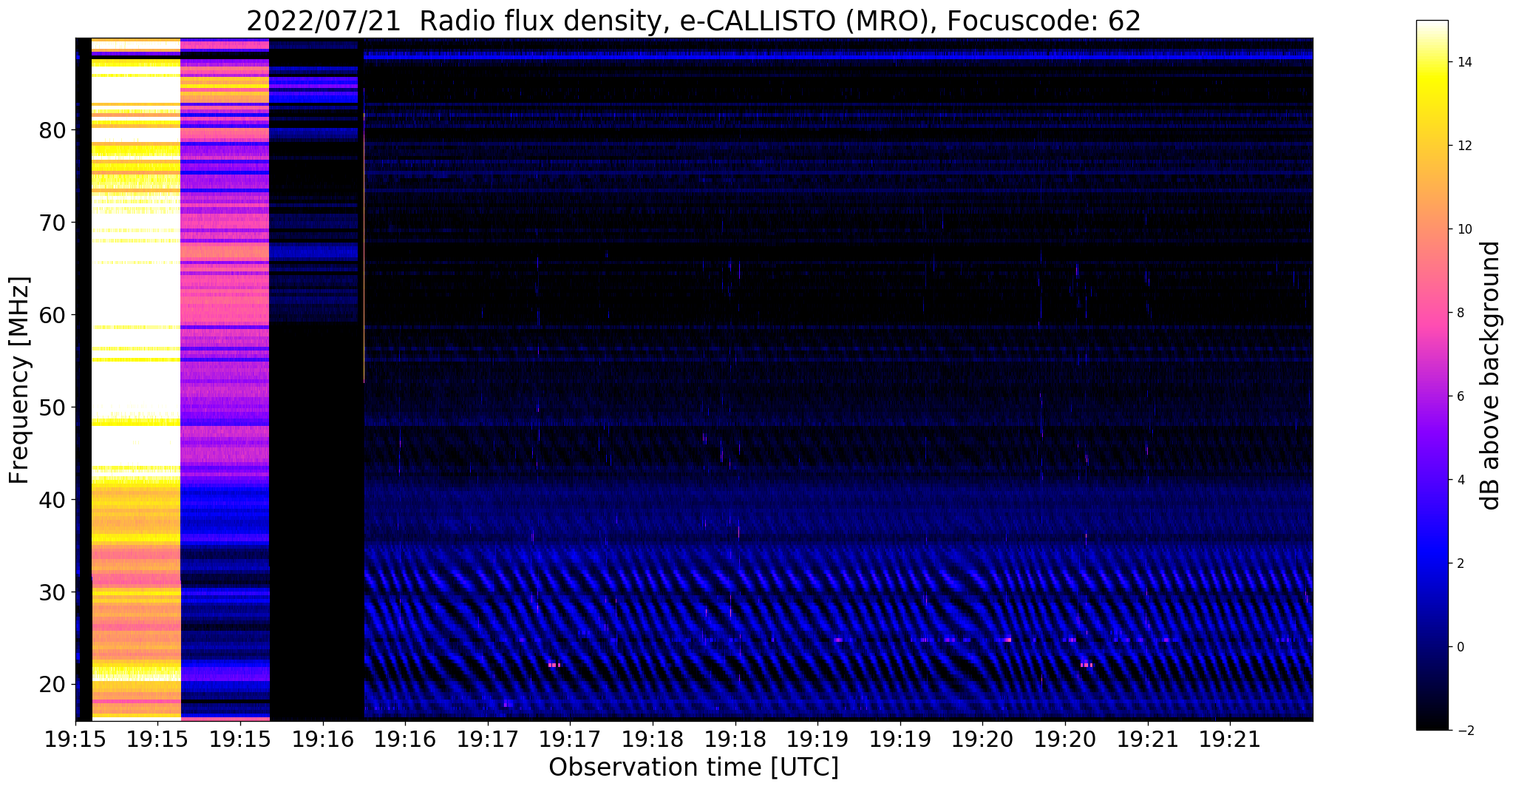1513x789 pixels.
Task: Click the 14 tick label on the colorbar
Action: (1463, 62)
